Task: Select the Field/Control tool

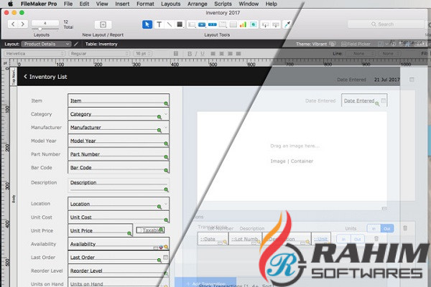Action: 192,24
